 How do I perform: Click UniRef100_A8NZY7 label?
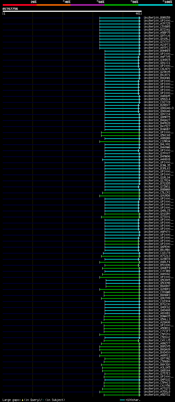157,344
